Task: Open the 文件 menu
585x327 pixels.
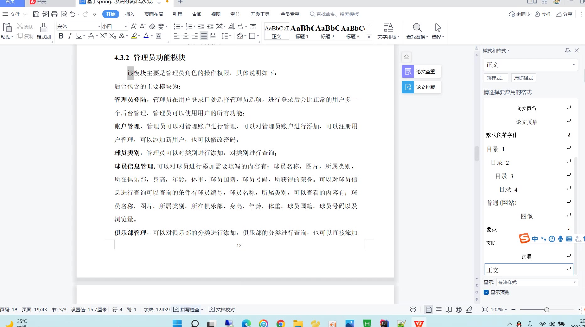Action: coord(14,14)
